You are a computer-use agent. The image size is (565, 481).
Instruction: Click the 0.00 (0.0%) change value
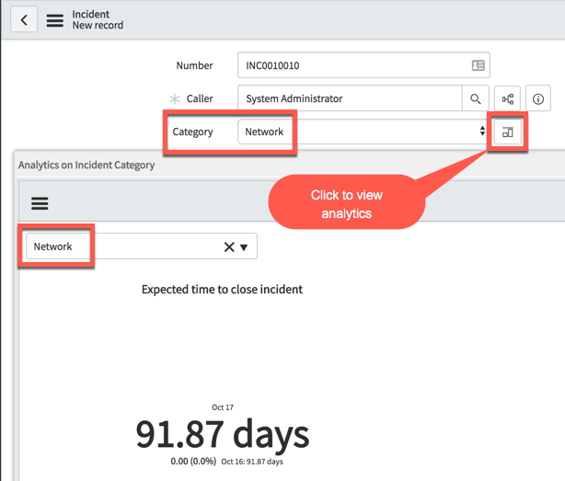point(193,461)
